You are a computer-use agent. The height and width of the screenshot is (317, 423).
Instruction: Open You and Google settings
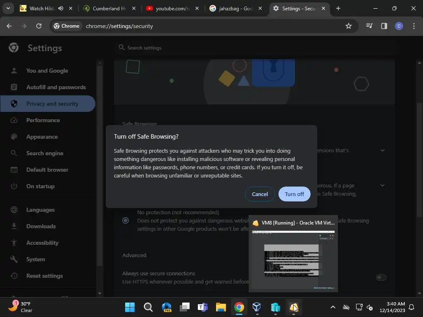pos(48,71)
